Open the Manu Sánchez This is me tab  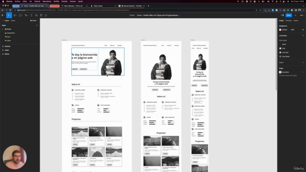coord(74,6)
